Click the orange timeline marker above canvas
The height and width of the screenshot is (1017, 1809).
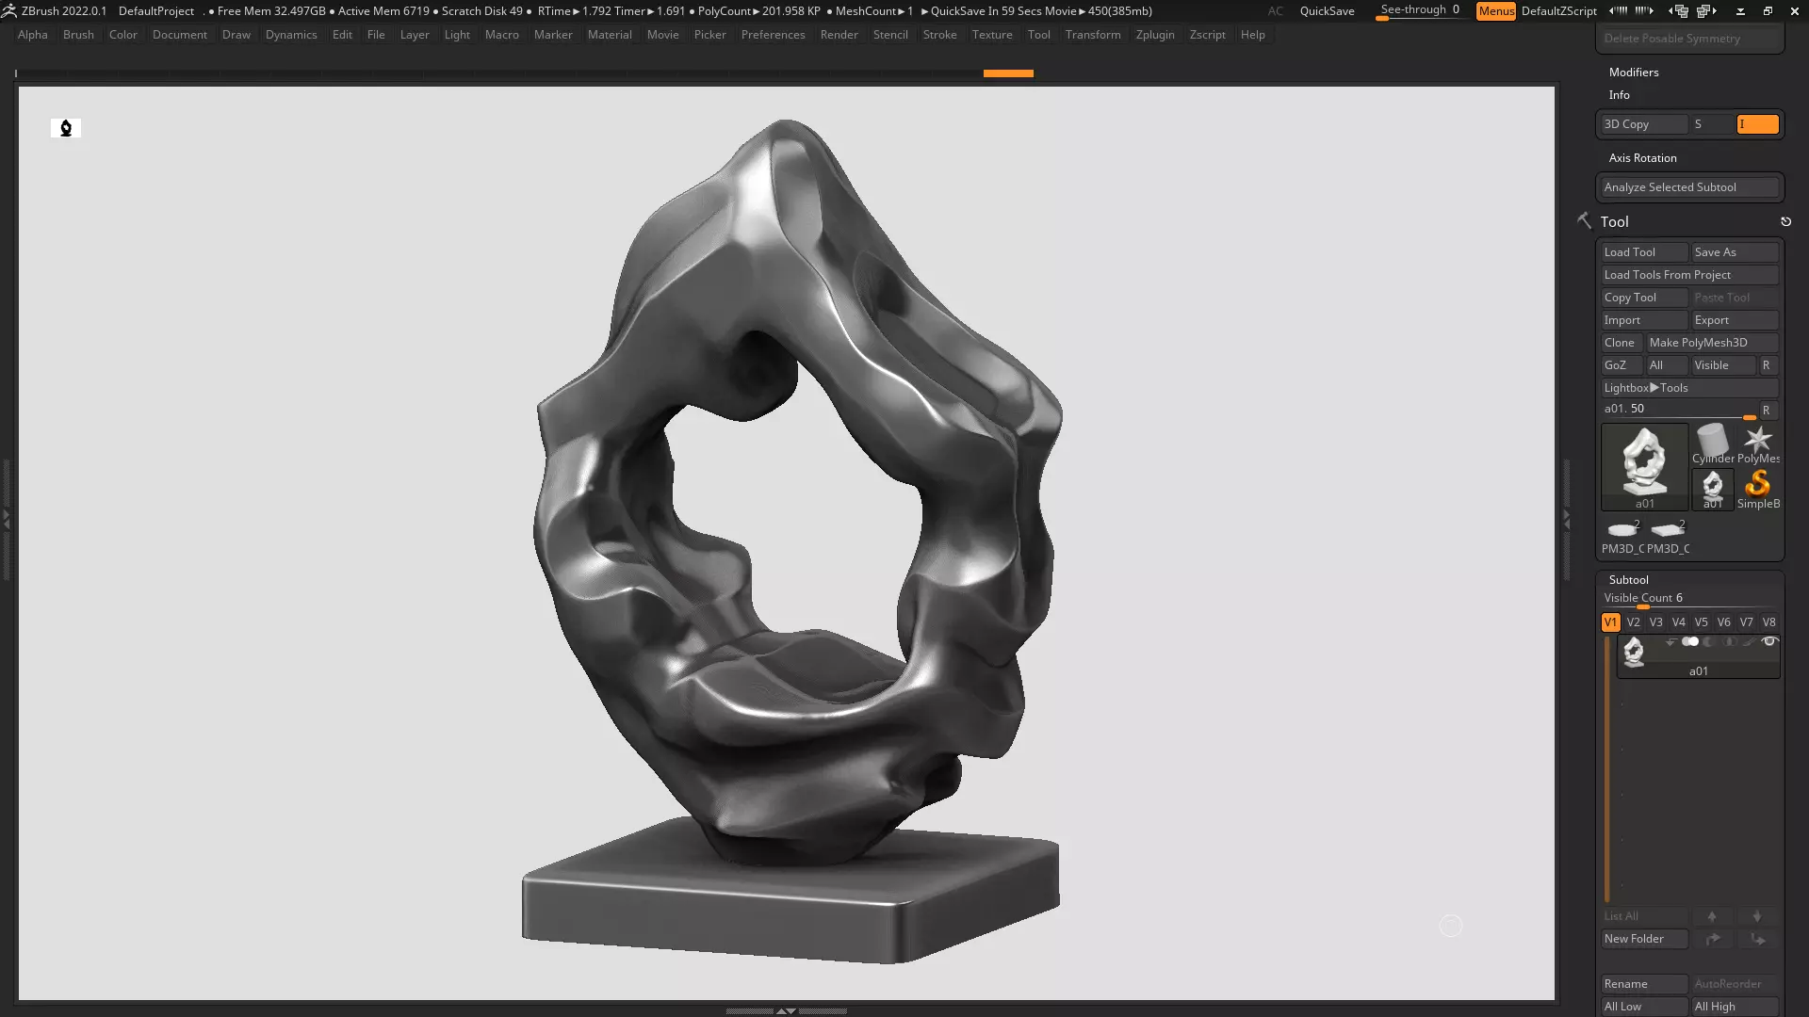(1008, 73)
